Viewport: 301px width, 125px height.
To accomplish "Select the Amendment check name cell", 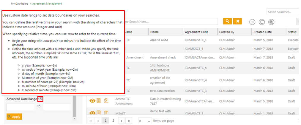I will pos(163,57).
